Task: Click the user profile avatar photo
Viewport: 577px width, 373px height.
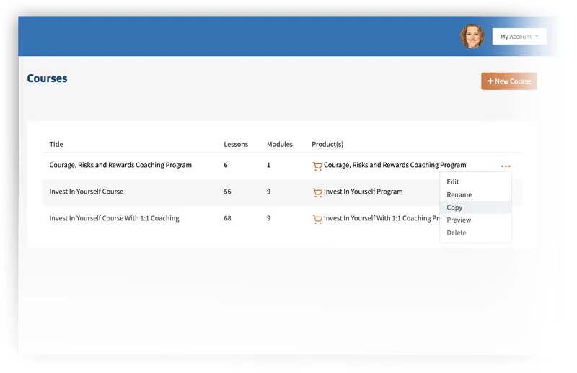Action: [472, 37]
